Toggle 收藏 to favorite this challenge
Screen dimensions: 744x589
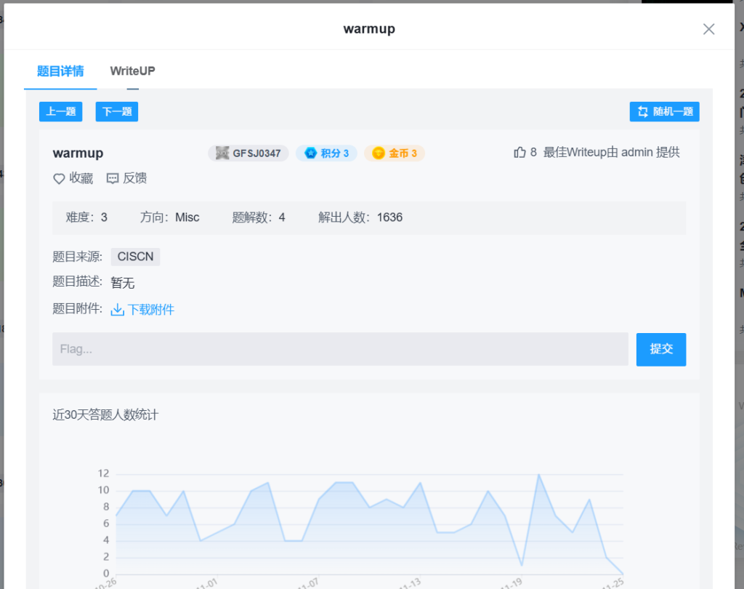[81, 179]
